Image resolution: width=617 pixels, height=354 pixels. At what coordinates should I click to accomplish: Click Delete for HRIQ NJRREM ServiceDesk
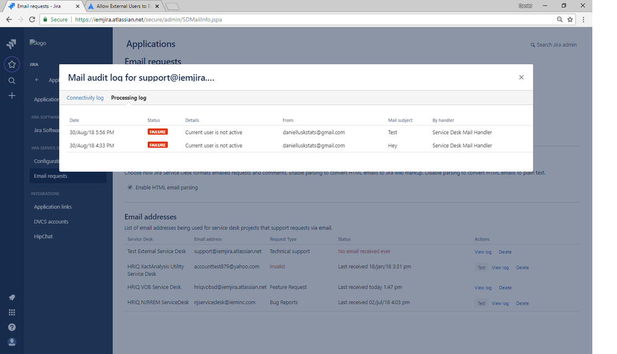[523, 303]
